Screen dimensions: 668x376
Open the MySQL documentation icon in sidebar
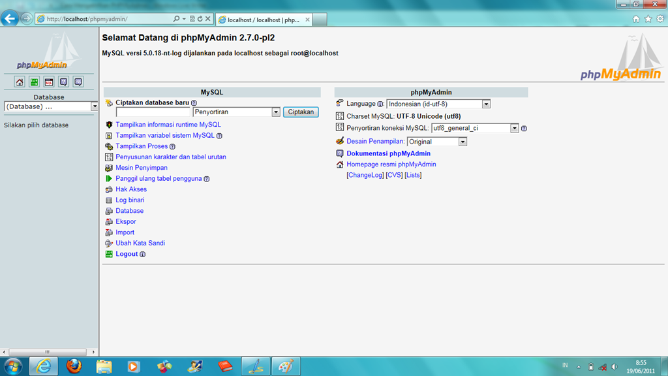coord(78,82)
